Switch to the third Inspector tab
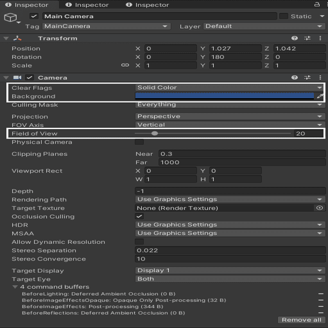 point(148,4)
